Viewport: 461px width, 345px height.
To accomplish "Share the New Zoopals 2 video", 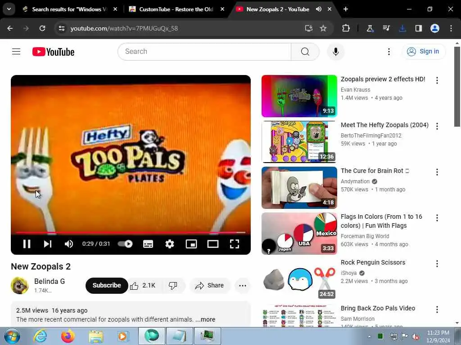I will coord(210,285).
